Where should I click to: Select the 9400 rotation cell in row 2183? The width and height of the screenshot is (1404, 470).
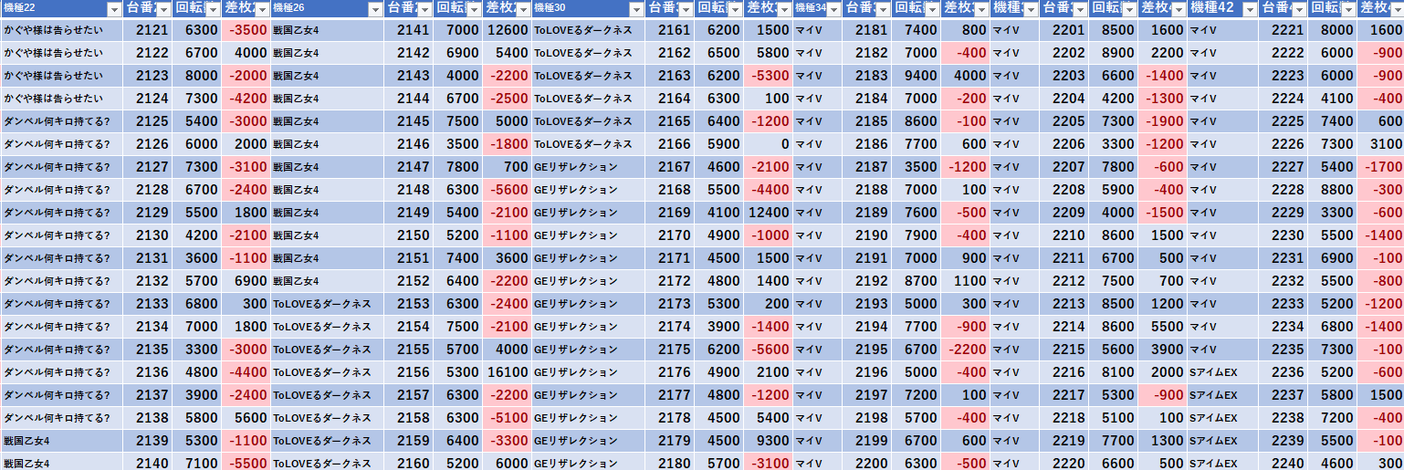point(916,76)
